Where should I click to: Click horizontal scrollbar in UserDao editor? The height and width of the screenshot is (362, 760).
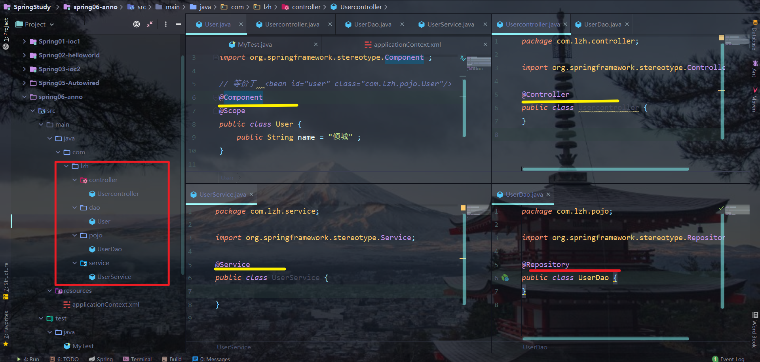(x=606, y=339)
